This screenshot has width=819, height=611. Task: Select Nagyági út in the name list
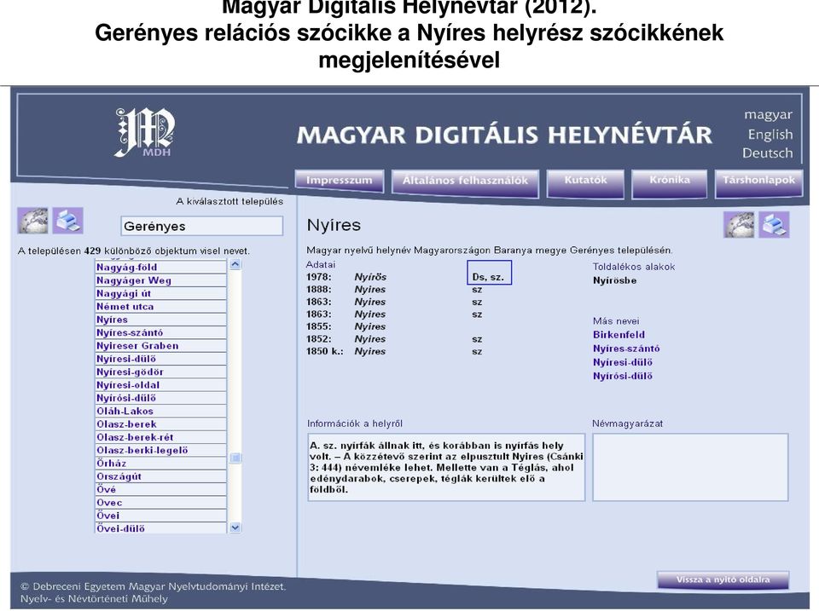[161, 293]
